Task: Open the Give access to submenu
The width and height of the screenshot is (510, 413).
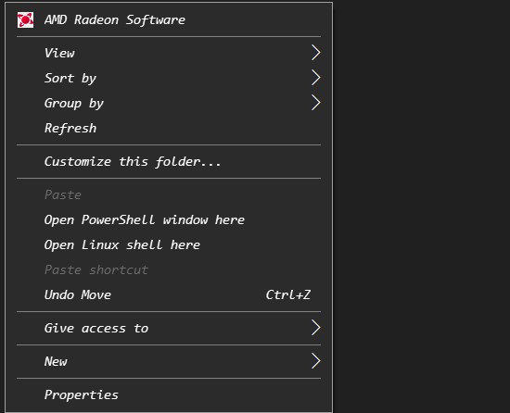Action: click(169, 328)
